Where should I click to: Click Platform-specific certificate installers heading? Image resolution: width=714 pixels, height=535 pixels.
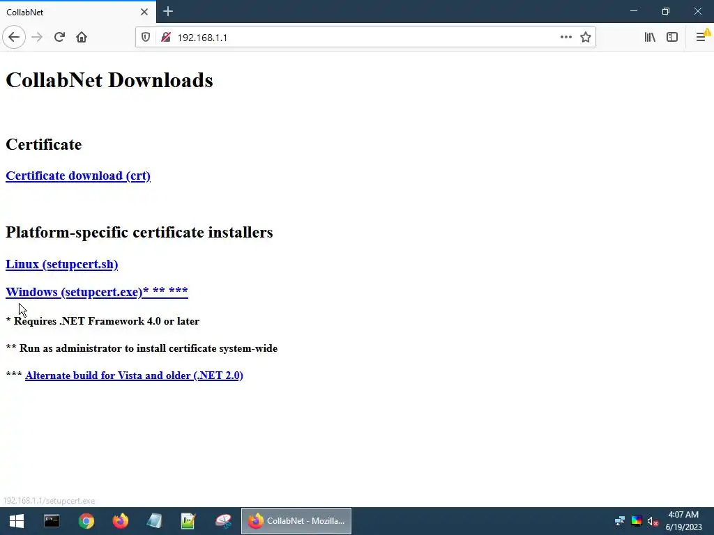139,232
